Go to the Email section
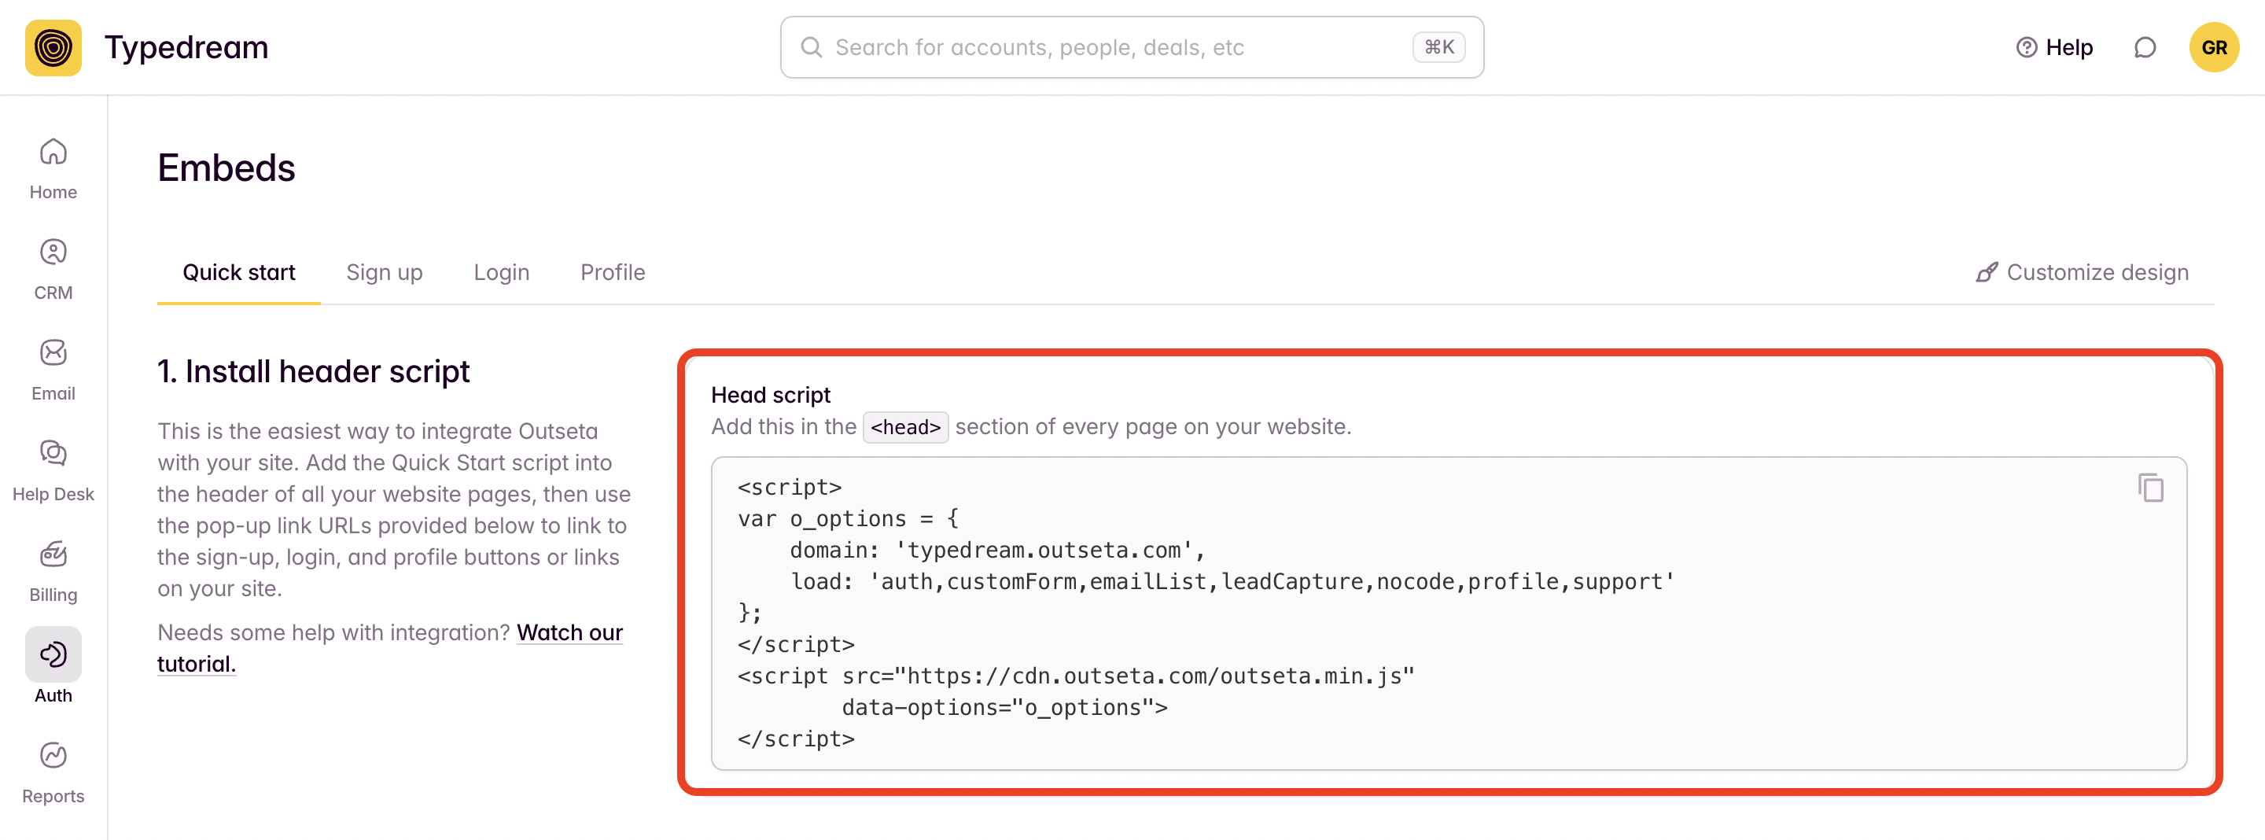2265x840 pixels. click(53, 370)
